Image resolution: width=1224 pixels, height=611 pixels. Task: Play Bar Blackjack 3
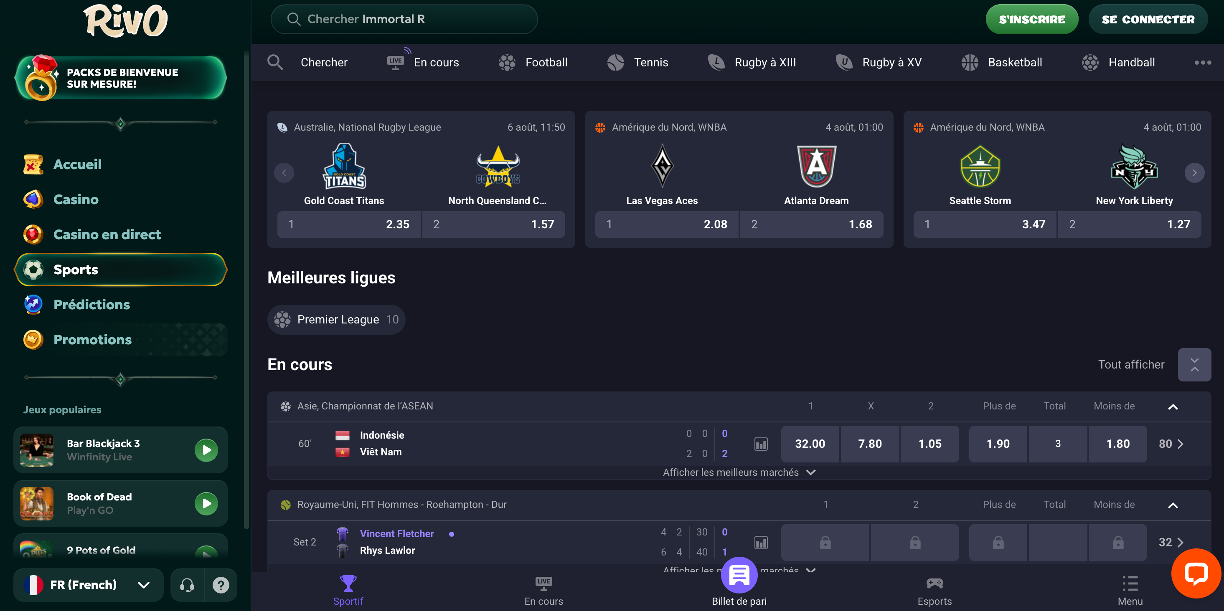click(x=206, y=450)
